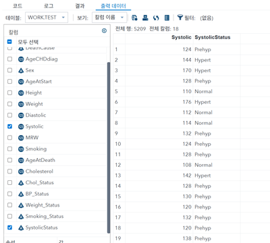The width and height of the screenshot is (270, 243).
Task: Open the WORK.TEST table dropdown
Action: (47, 18)
